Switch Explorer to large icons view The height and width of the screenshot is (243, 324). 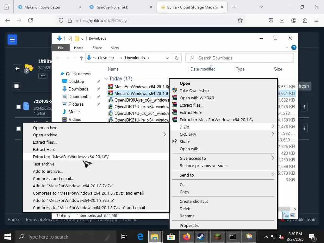point(293,215)
